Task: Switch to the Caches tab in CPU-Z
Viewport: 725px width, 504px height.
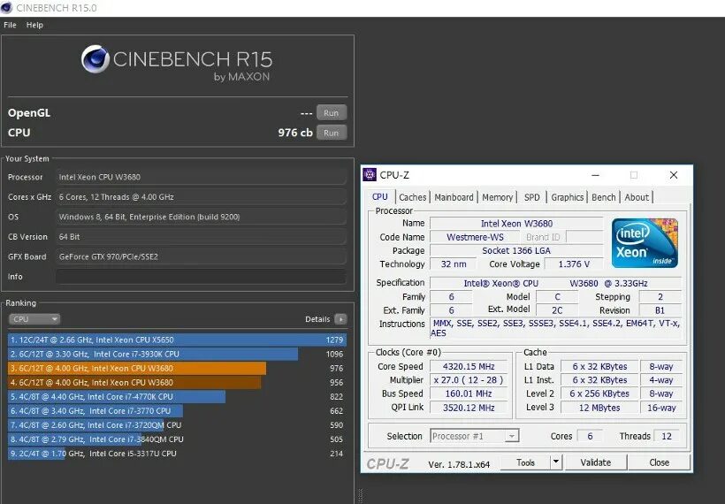Action: coord(412,197)
